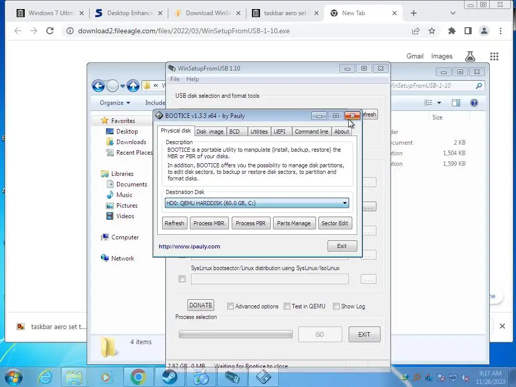Click the Action Center flag tray icon
Screen dimensions: 516x387
coord(440,377)
